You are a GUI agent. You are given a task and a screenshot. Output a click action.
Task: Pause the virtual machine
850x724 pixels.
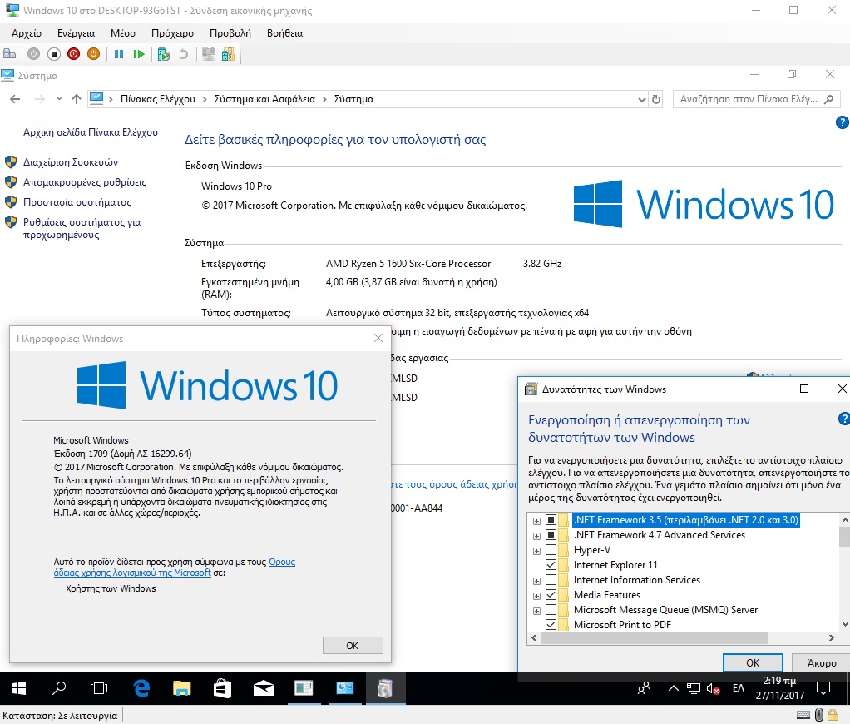click(x=119, y=54)
